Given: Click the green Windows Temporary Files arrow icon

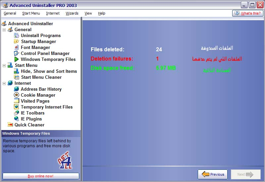Looking at the screenshot, I should tap(17, 59).
